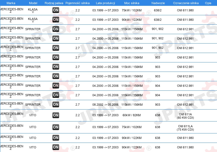Viewport: 217px width, 152px height.
Task: Select the '60kW / 82KM' power cell
Action: click(132, 115)
